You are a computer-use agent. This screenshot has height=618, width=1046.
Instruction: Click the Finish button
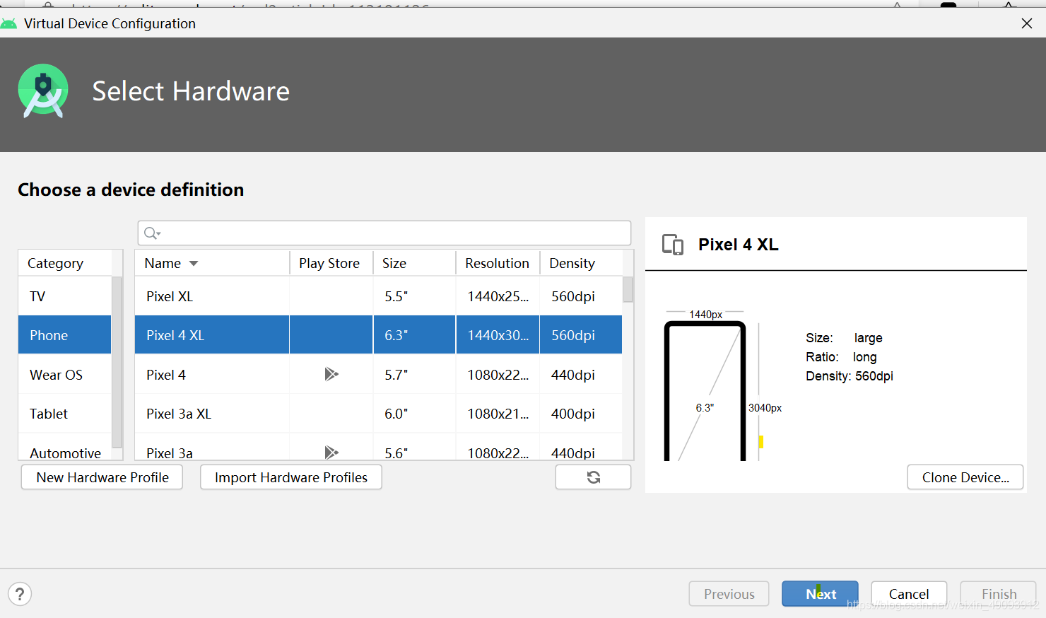(x=999, y=594)
